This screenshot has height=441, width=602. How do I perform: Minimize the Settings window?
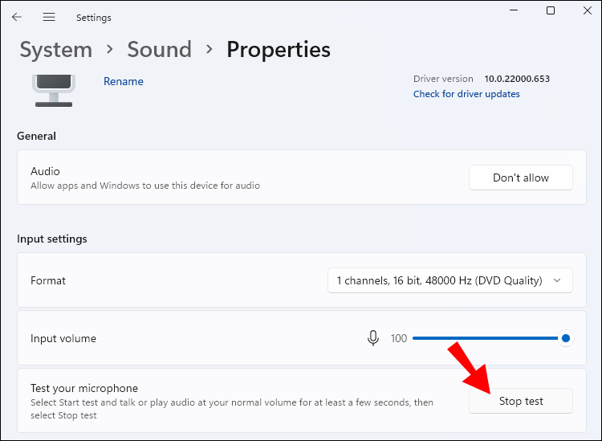514,10
